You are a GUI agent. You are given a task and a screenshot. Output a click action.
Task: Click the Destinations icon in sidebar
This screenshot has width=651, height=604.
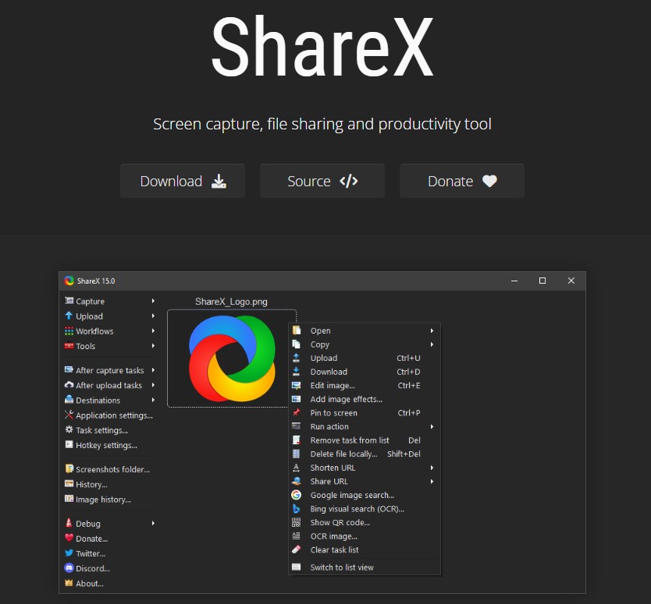click(x=69, y=400)
